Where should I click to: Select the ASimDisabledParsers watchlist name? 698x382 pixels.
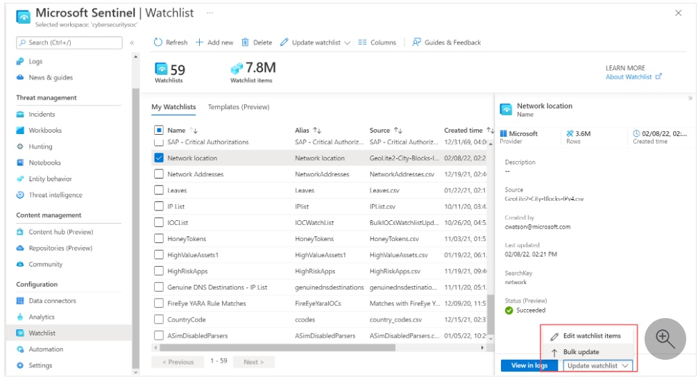coord(197,335)
